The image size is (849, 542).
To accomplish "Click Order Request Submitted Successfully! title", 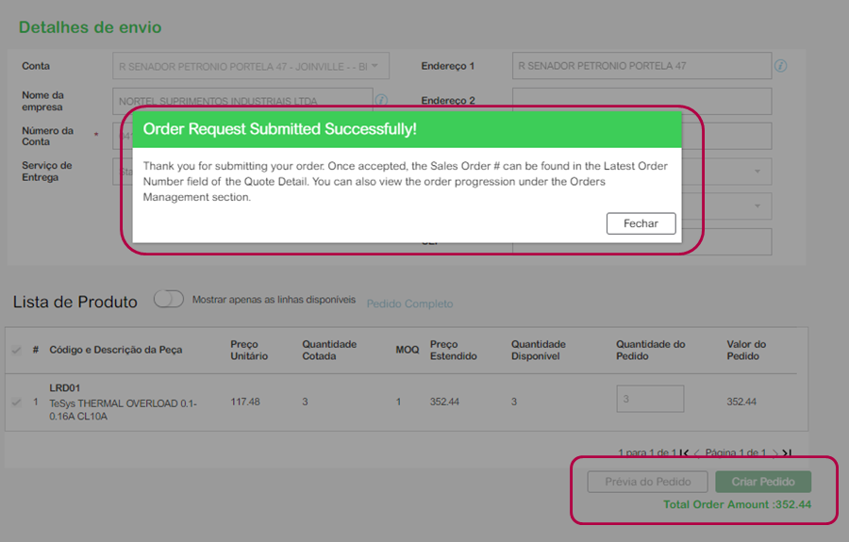I will pos(279,129).
